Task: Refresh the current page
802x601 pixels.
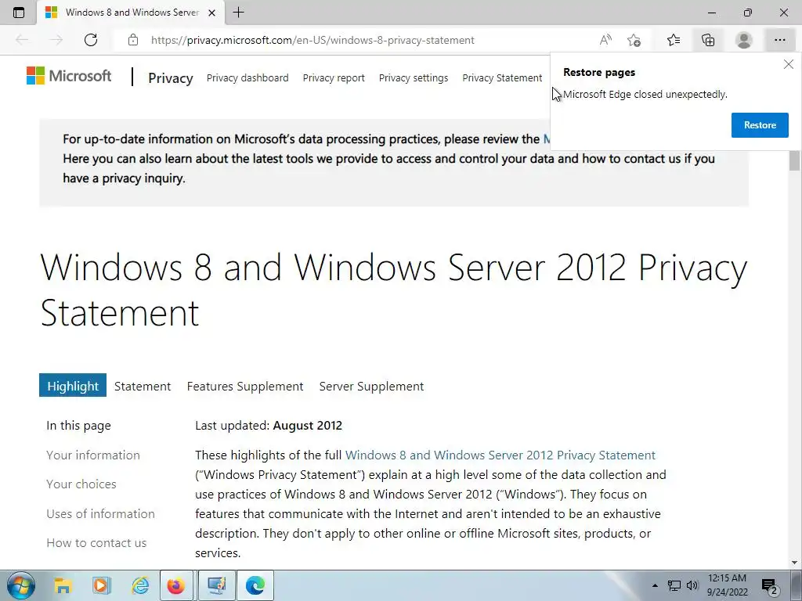Action: point(91,40)
